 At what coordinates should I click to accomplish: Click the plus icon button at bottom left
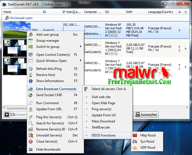(7, 115)
